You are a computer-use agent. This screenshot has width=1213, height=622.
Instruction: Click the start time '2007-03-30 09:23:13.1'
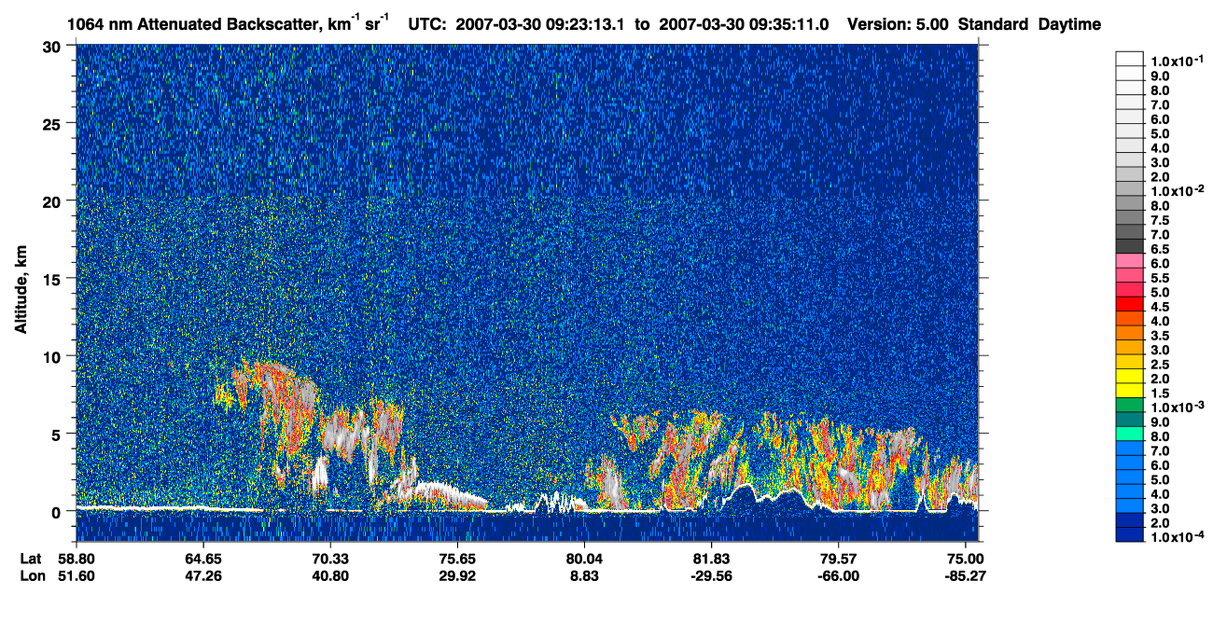(541, 24)
